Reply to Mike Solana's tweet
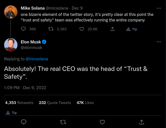166x128 pixels. [x=23, y=29]
